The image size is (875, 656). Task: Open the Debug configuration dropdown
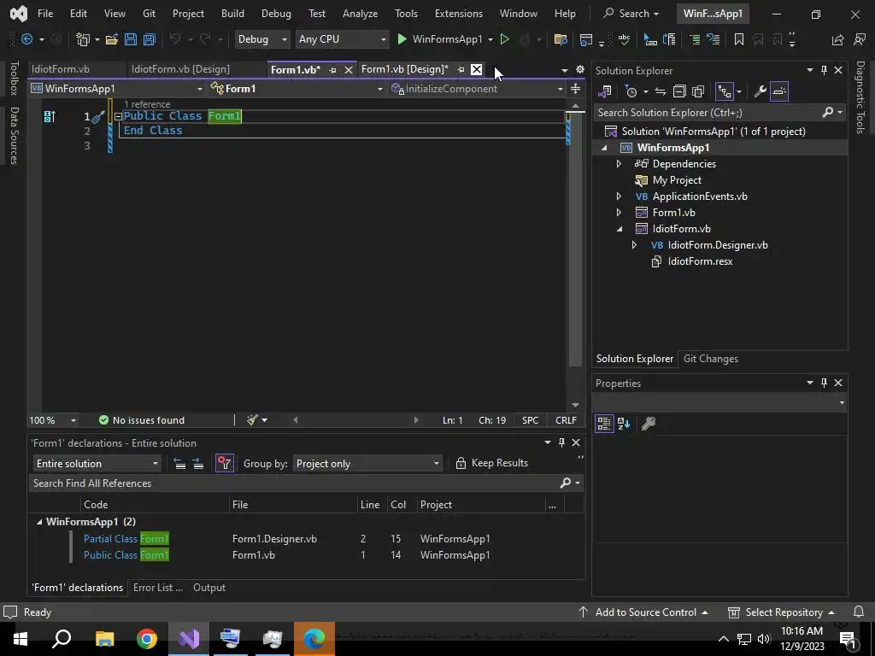coord(261,39)
